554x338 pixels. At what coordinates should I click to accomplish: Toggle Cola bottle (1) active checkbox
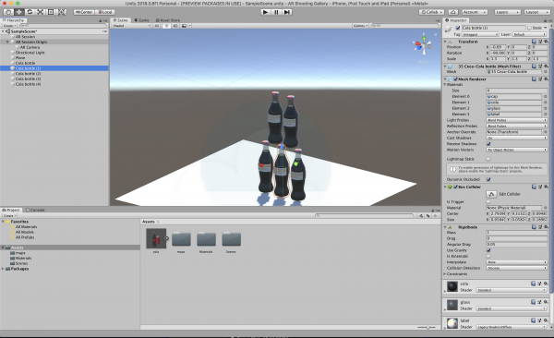click(458, 28)
